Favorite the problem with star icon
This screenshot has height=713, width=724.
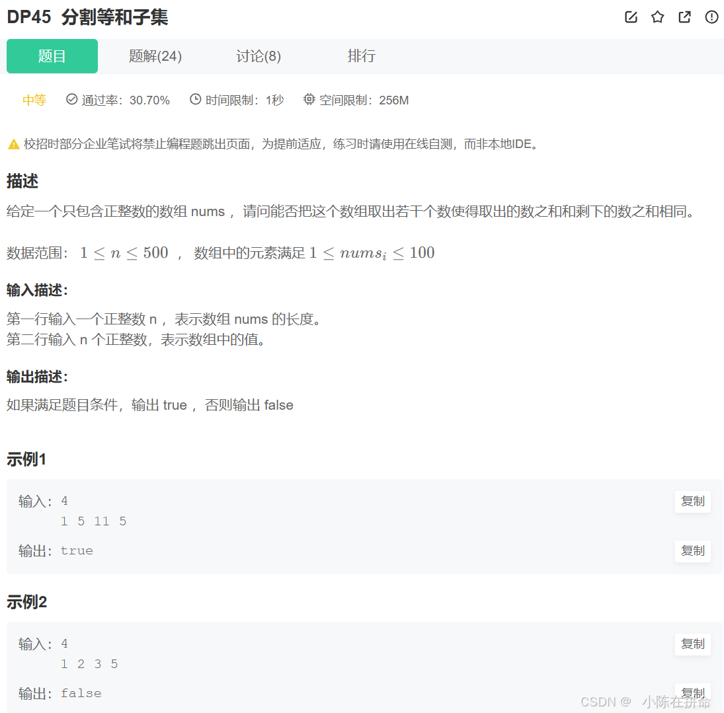pos(657,17)
